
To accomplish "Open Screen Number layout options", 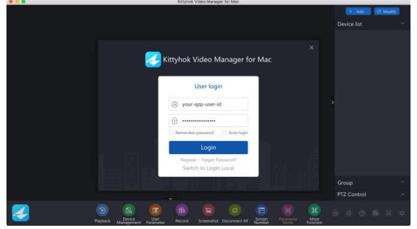I will coord(261,211).
